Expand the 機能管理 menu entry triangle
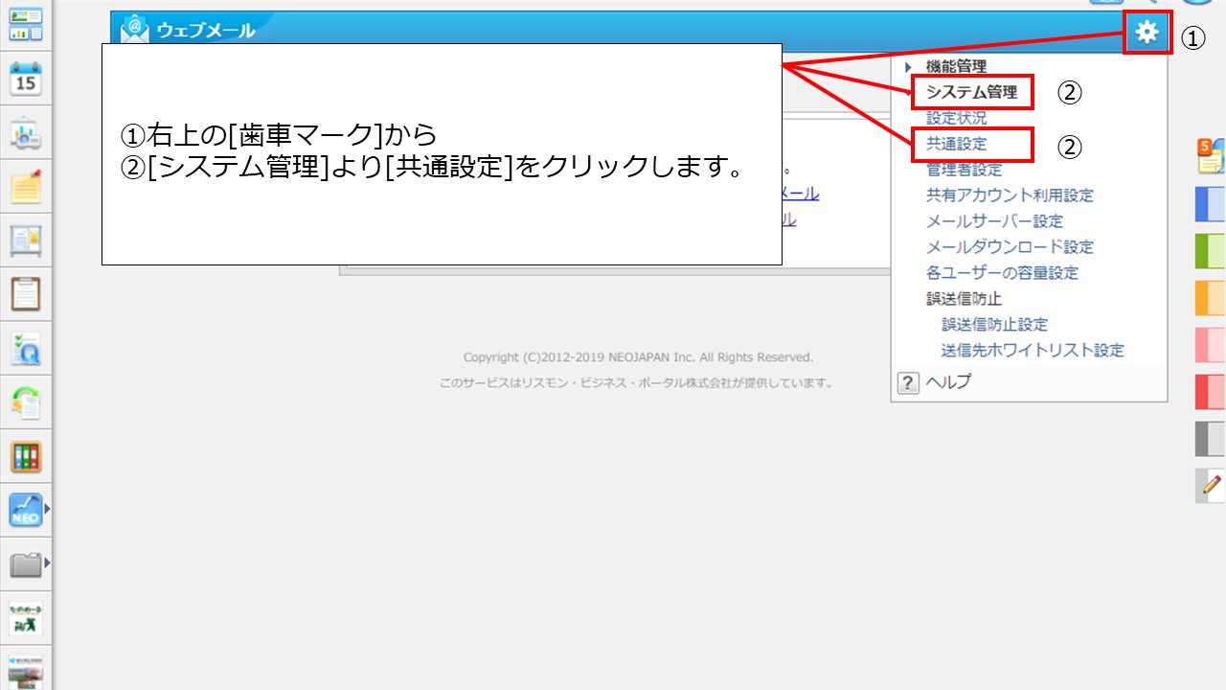This screenshot has width=1226, height=690. tap(908, 67)
